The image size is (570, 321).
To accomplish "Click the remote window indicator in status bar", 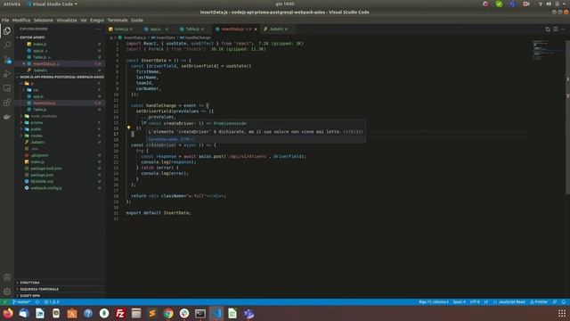I will [x=4, y=302].
